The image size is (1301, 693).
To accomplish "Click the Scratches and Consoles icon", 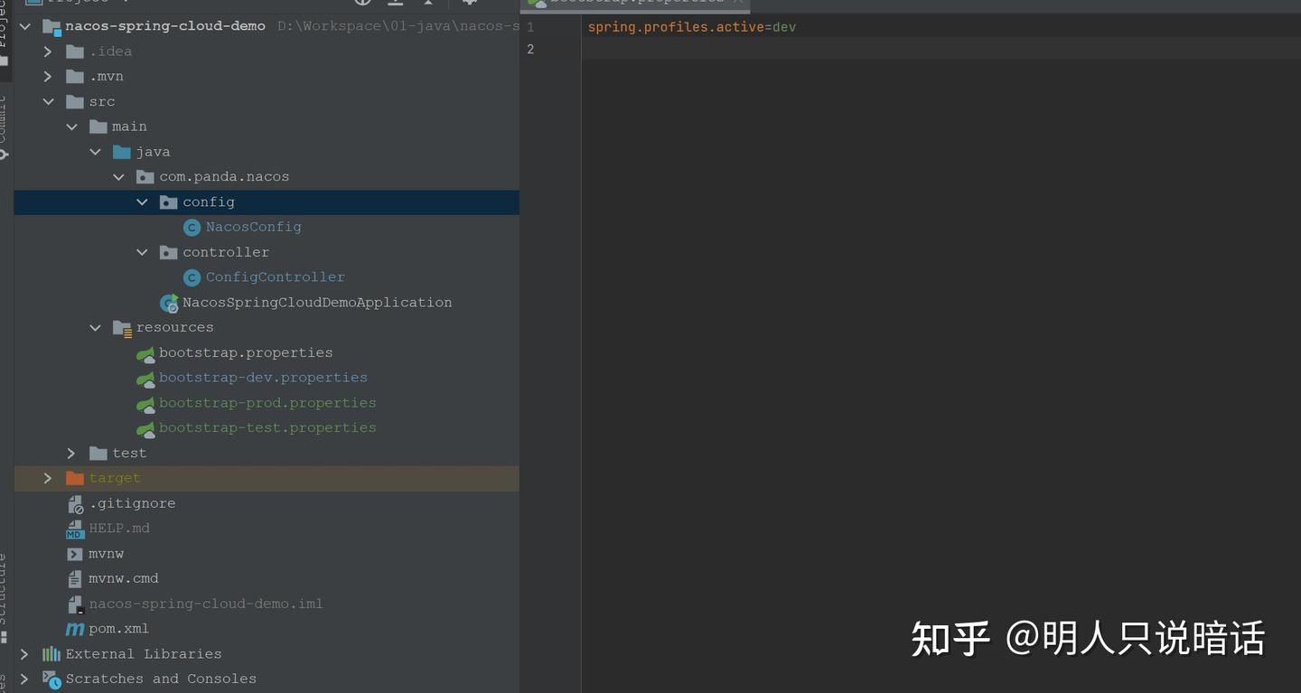I will 51,679.
